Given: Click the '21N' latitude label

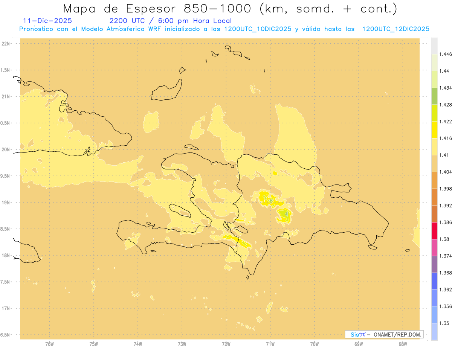Looking at the screenshot, I should pyautogui.click(x=6, y=96).
